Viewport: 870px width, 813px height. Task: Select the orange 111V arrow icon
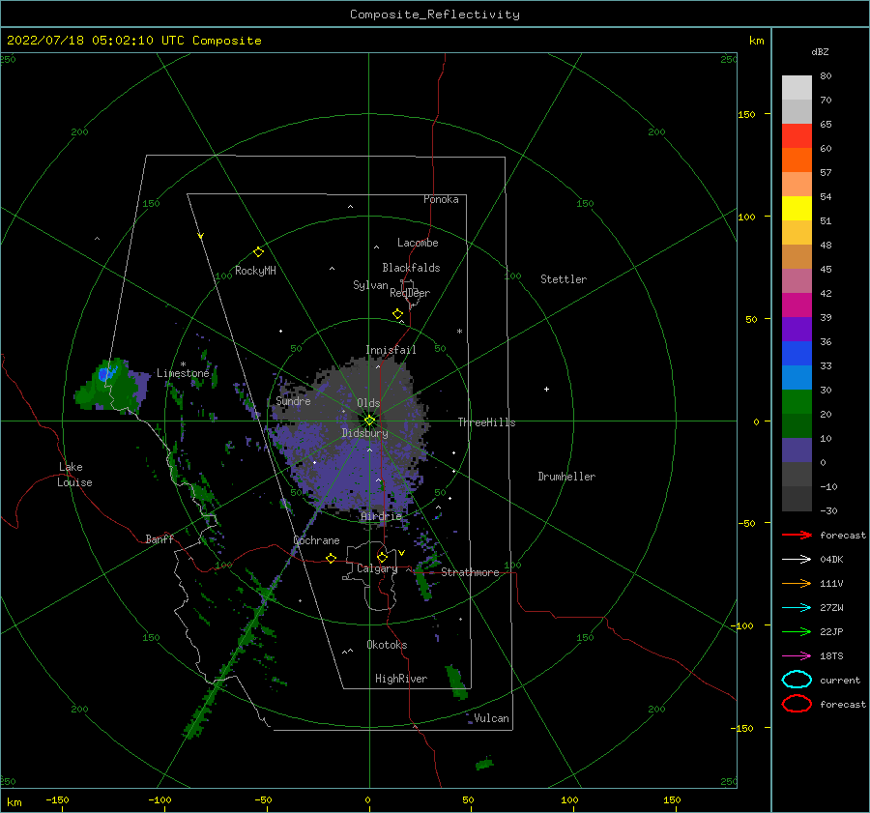[x=797, y=583]
